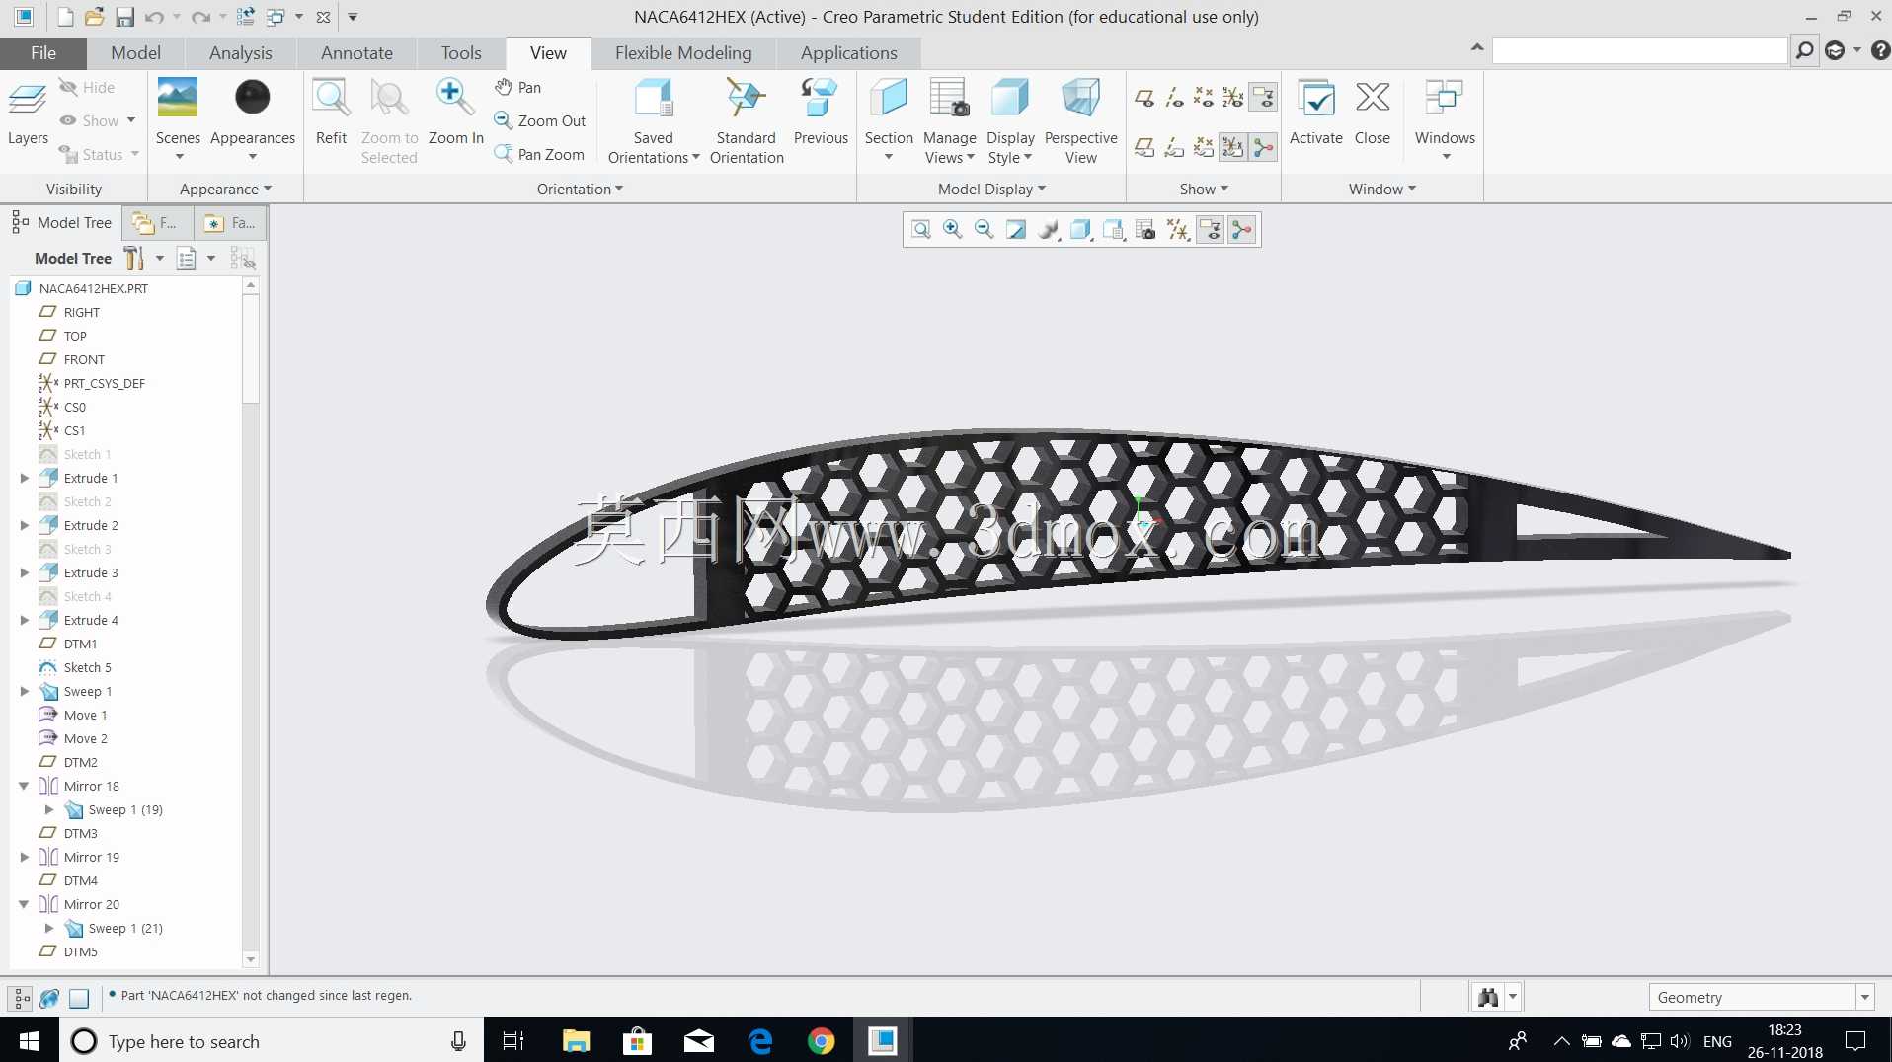This screenshot has height=1062, width=1892.
Task: Toggle coordinate system display in Show group
Action: pos(1233,97)
